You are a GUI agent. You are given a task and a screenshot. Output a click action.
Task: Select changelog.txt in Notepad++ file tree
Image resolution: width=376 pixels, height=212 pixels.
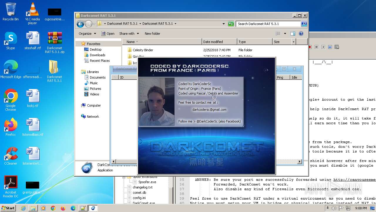(142, 187)
